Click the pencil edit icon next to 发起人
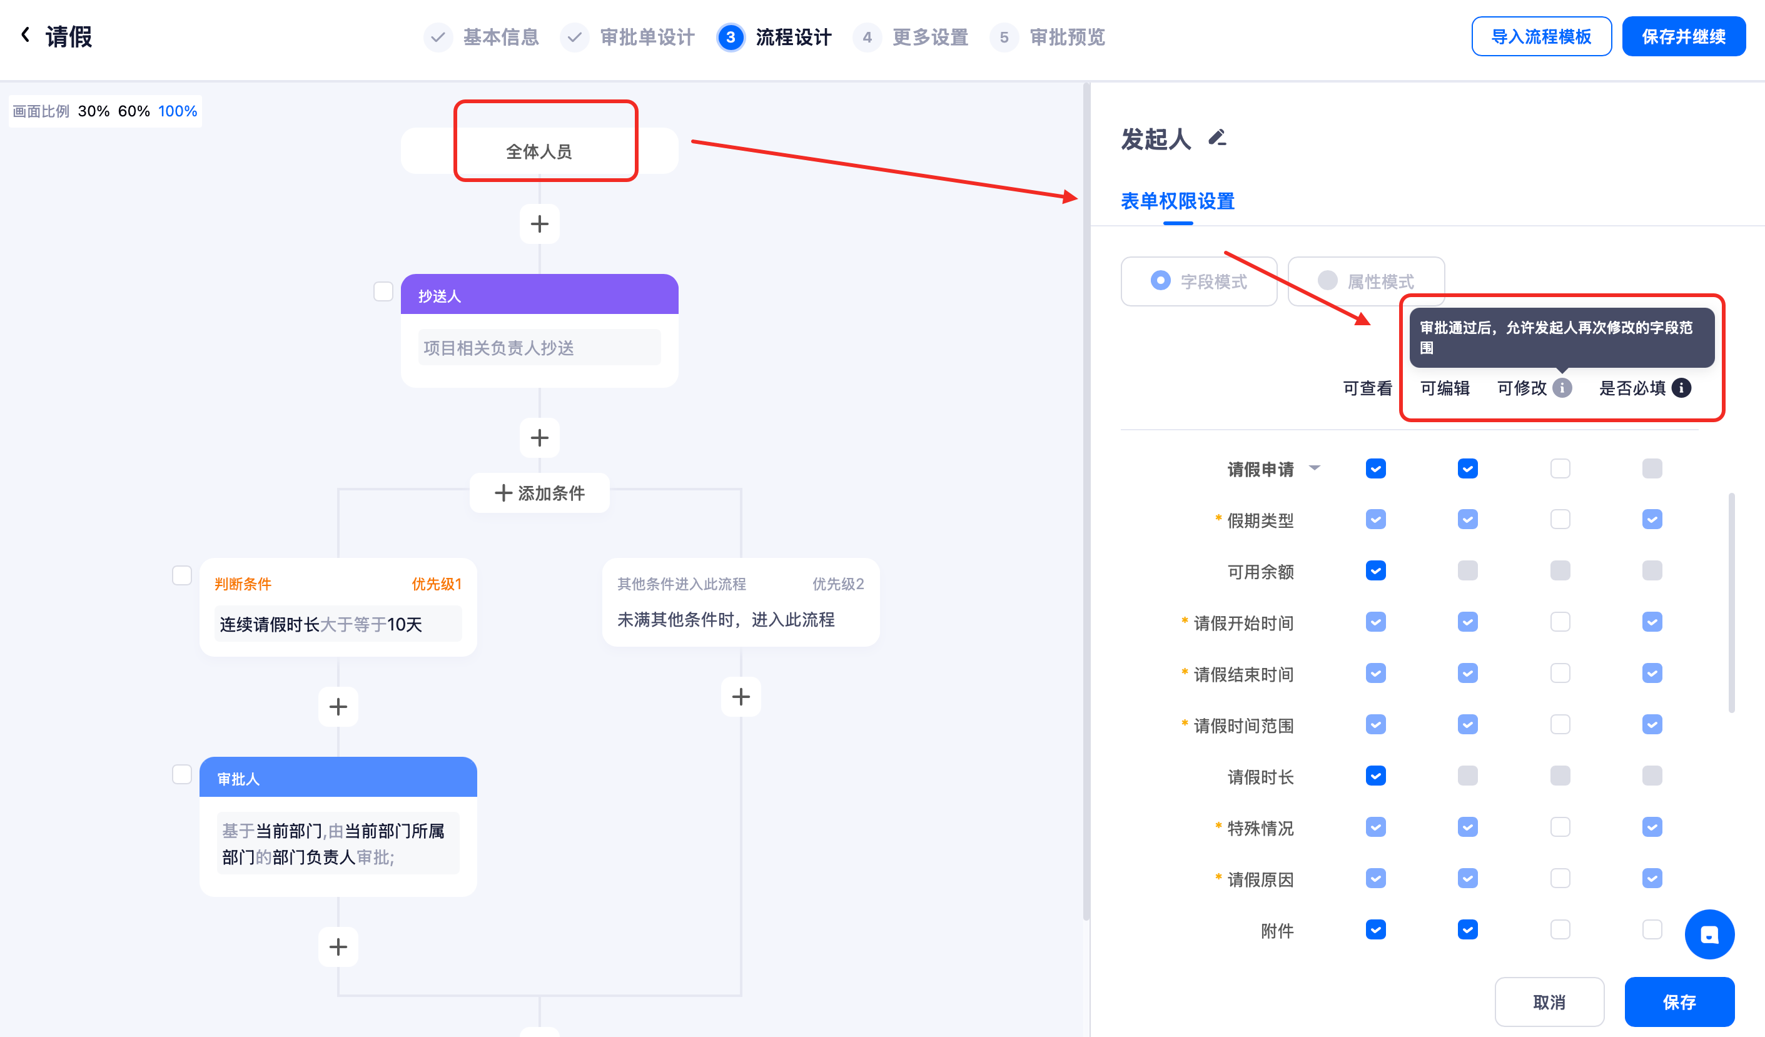Viewport: 1765px width, 1037px height. (1217, 137)
